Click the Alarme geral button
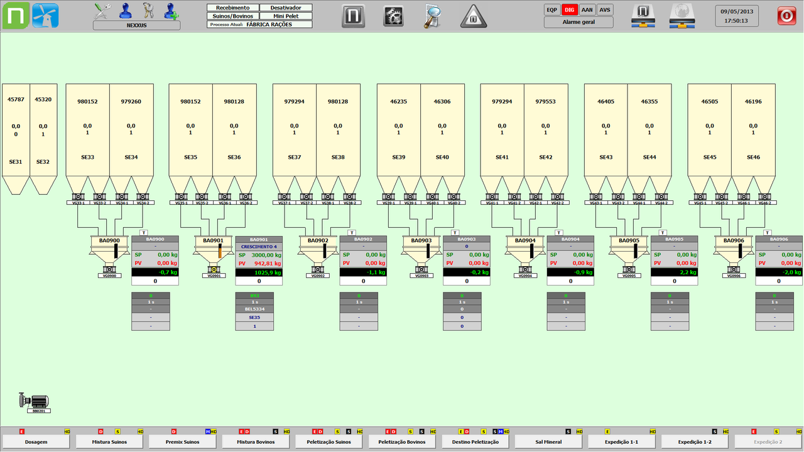Screen dimensions: 804x452 [x=579, y=23]
